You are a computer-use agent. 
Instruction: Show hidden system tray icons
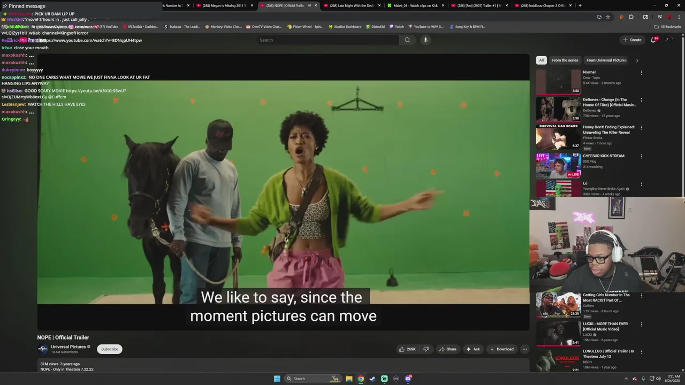point(626,379)
